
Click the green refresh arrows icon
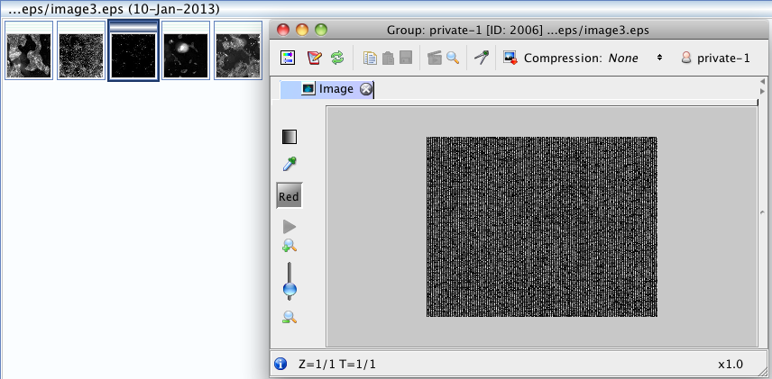[336, 58]
